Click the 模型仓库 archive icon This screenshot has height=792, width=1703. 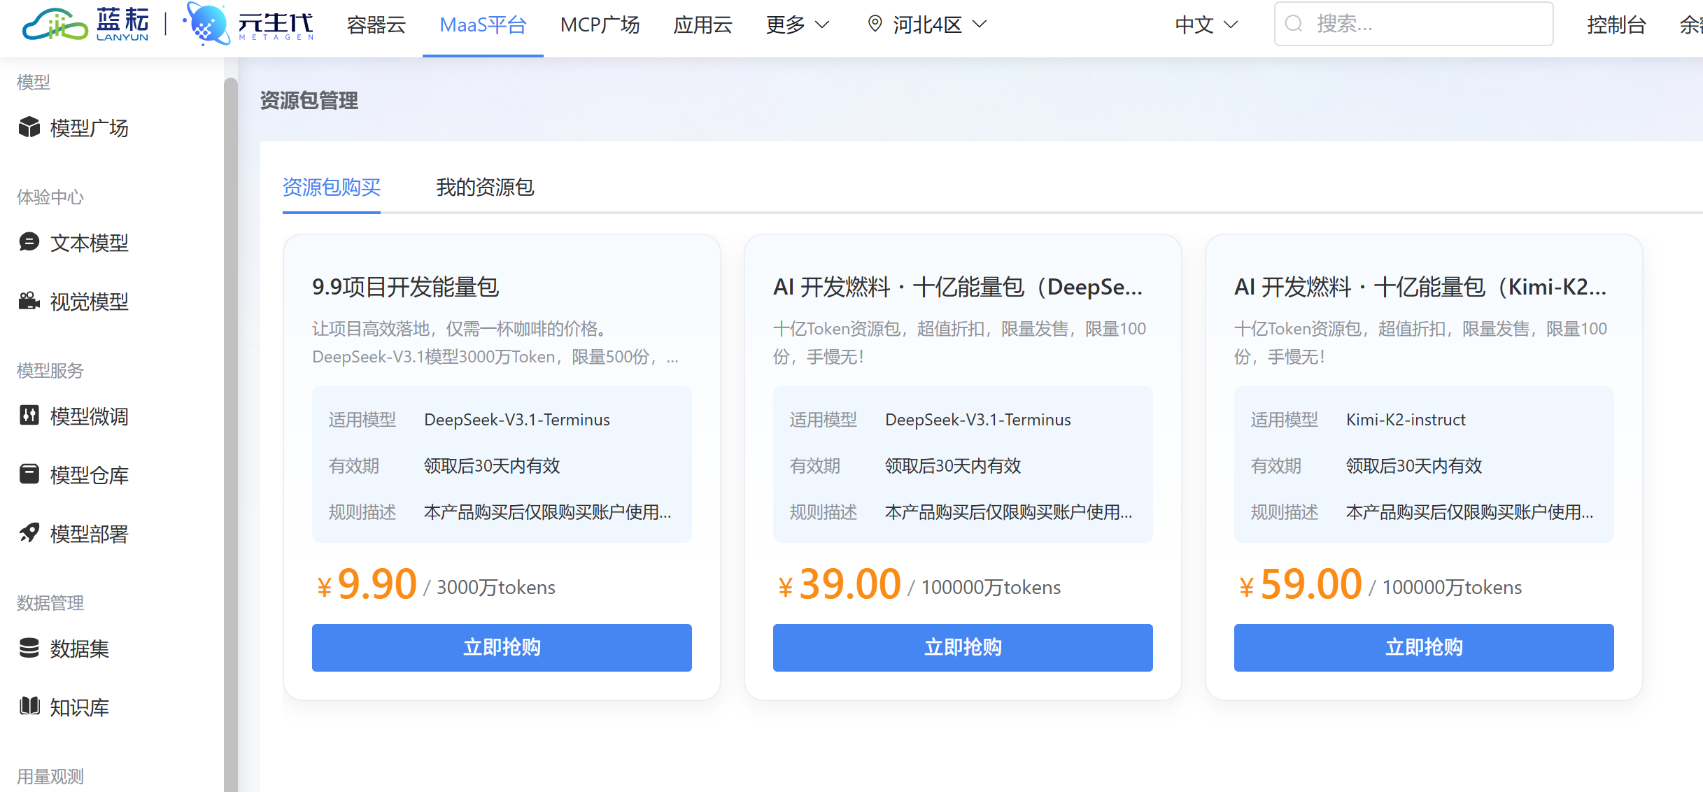[x=29, y=474]
